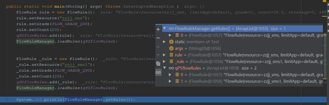Click the first FlowRuleManager.loadRules(qPSflowRules) call
This screenshot has height=105, width=329.
click(67, 41)
